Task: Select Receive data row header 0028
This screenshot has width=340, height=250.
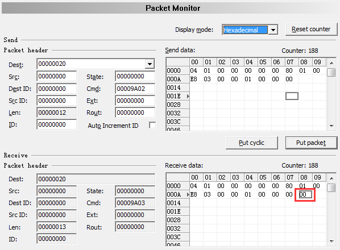Action: pos(178,220)
